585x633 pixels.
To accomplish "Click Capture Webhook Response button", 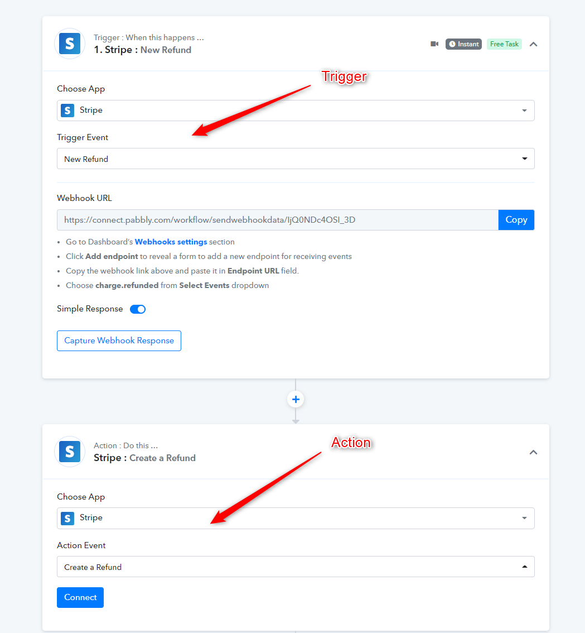I will coord(119,341).
